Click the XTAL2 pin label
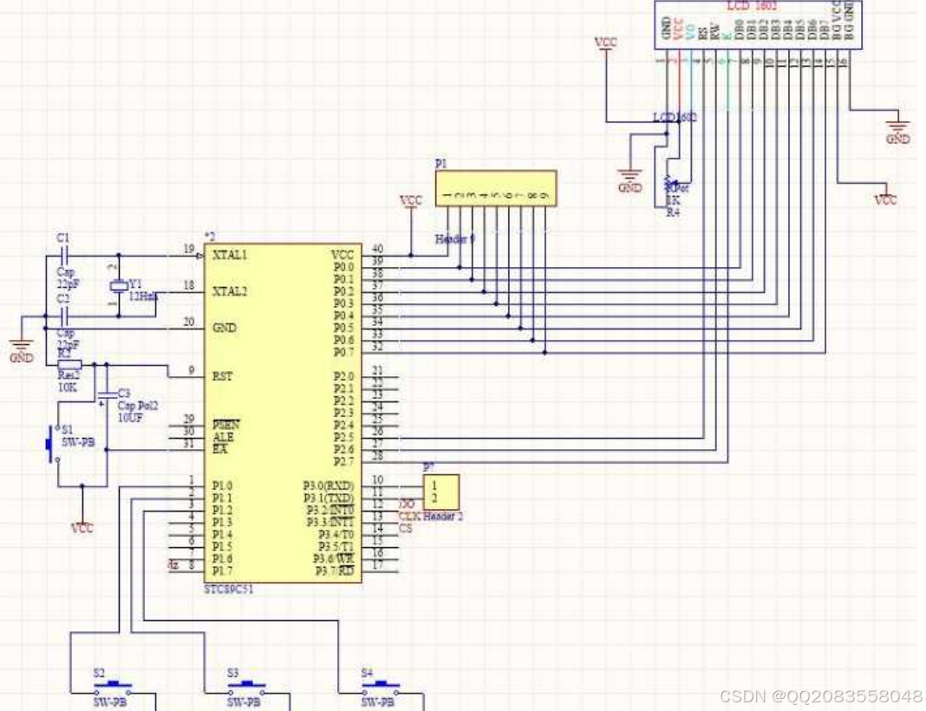Image resolution: width=926 pixels, height=711 pixels. click(230, 291)
